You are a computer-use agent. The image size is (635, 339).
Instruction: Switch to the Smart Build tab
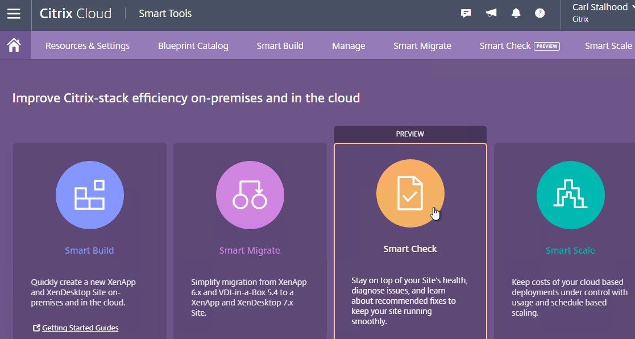[280, 46]
